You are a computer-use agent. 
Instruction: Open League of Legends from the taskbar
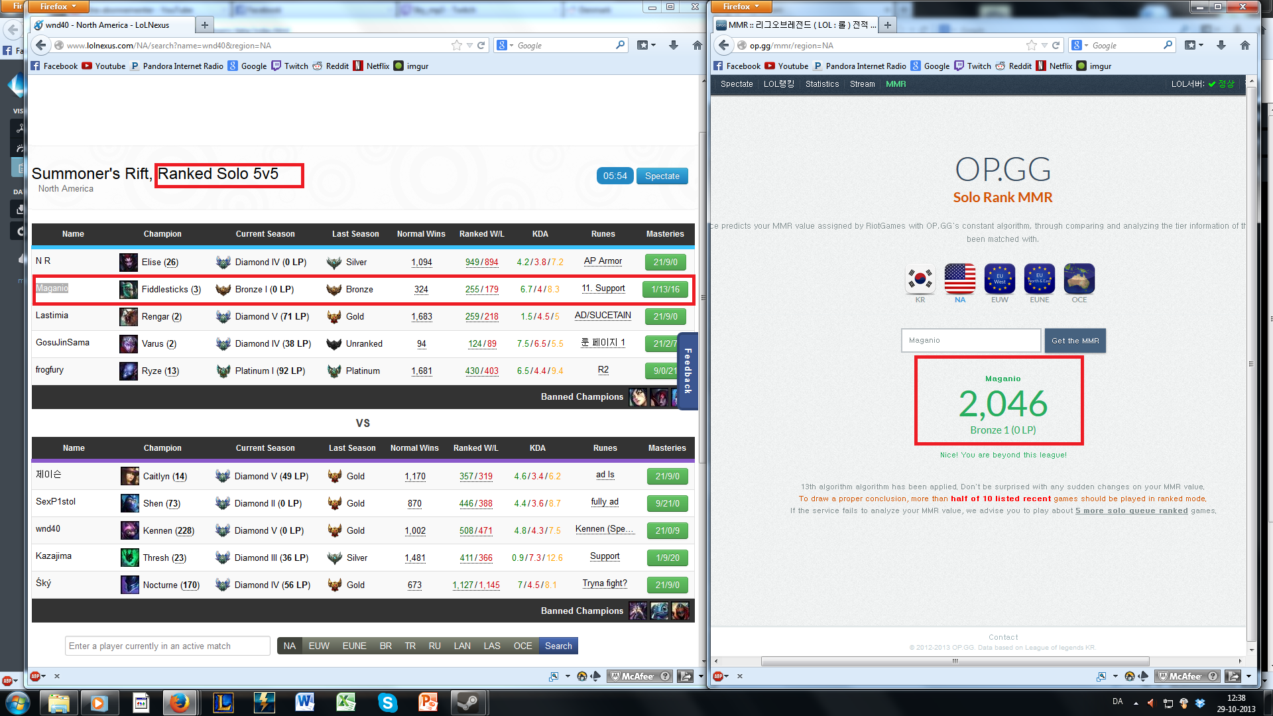[223, 703]
